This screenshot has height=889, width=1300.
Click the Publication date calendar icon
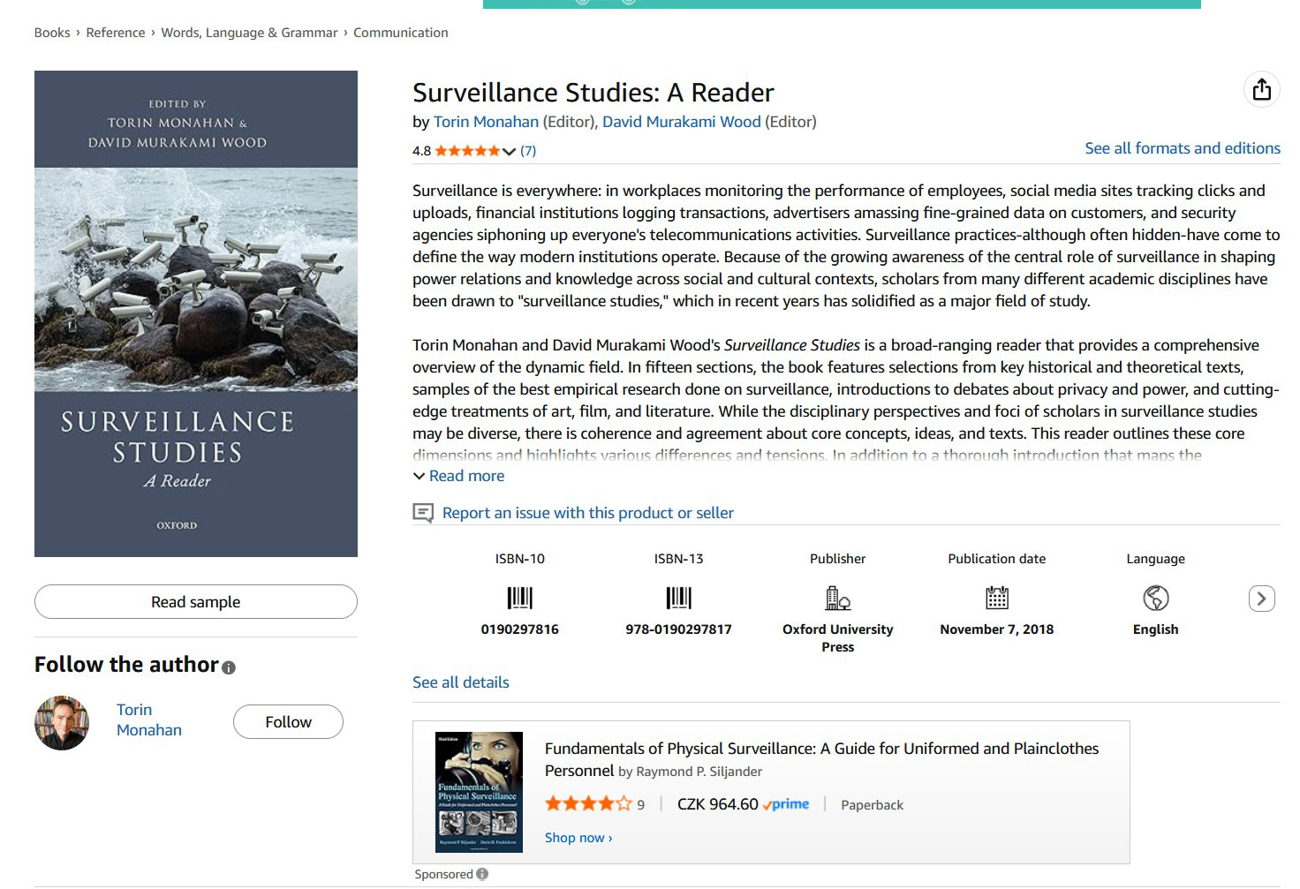(996, 599)
